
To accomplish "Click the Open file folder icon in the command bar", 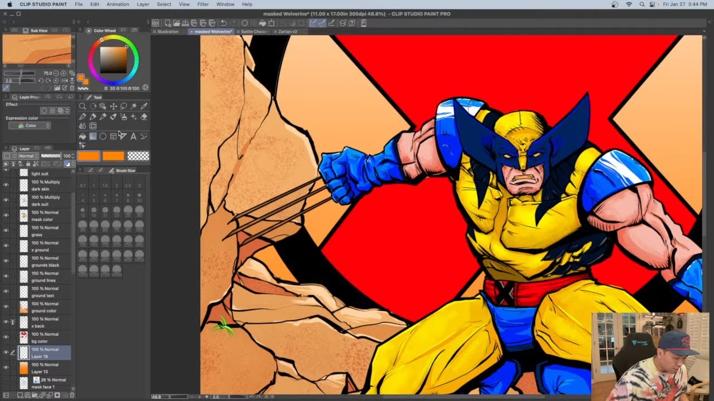I will pyautogui.click(x=176, y=23).
